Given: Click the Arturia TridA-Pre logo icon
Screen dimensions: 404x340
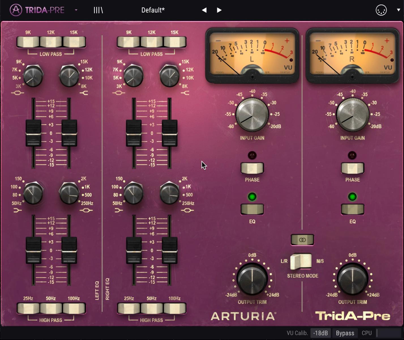Looking at the screenshot, I should pyautogui.click(x=16, y=10).
